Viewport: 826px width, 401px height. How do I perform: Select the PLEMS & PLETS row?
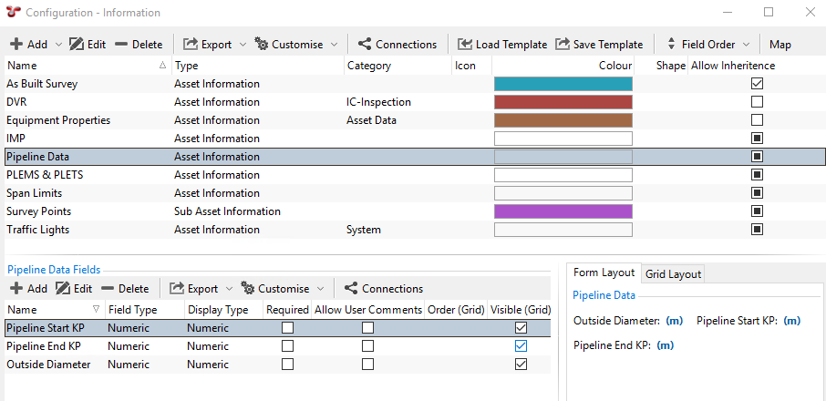point(413,175)
